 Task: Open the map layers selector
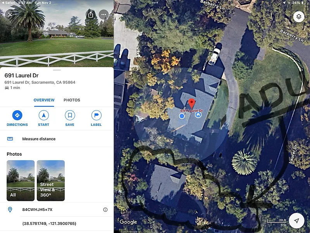299,17
